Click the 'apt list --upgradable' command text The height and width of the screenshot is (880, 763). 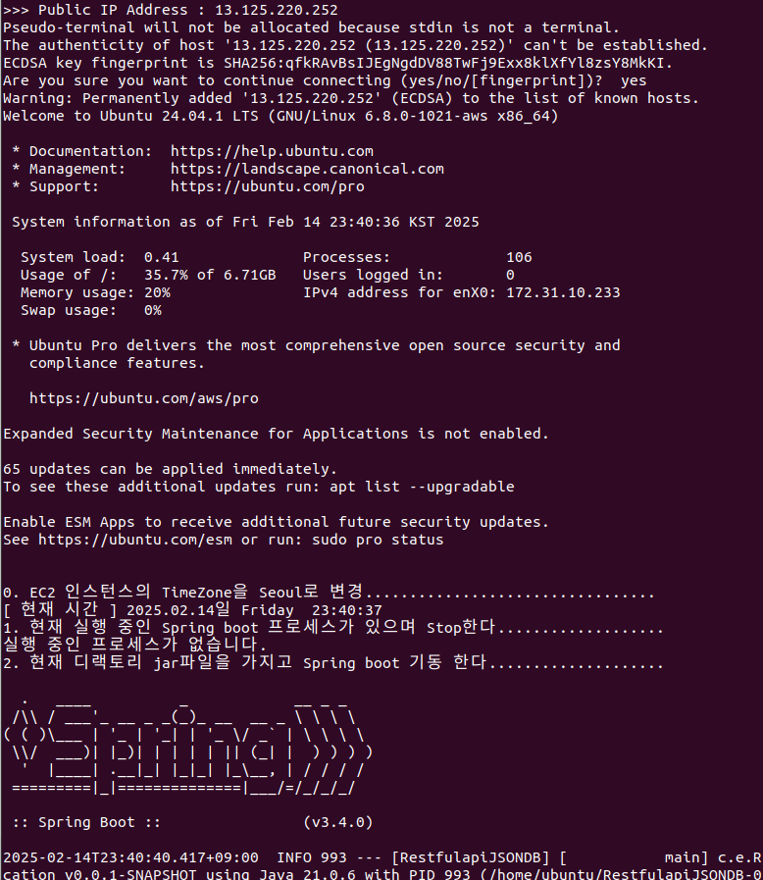pos(422,487)
